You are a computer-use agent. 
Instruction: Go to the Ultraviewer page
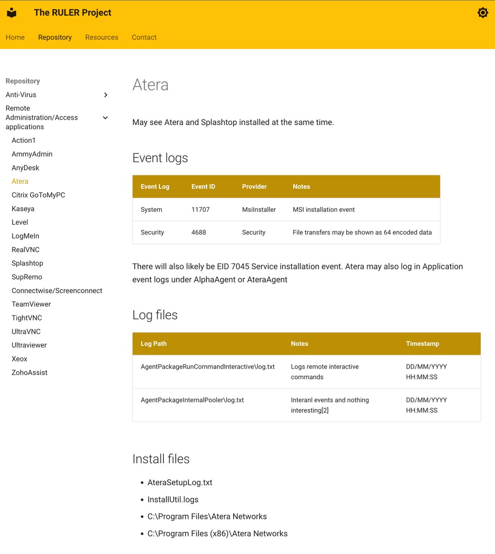29,345
